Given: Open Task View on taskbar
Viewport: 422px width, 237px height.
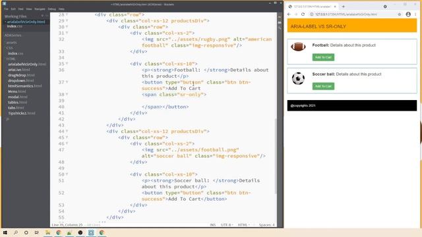Looking at the screenshot, I should [x=37, y=232].
